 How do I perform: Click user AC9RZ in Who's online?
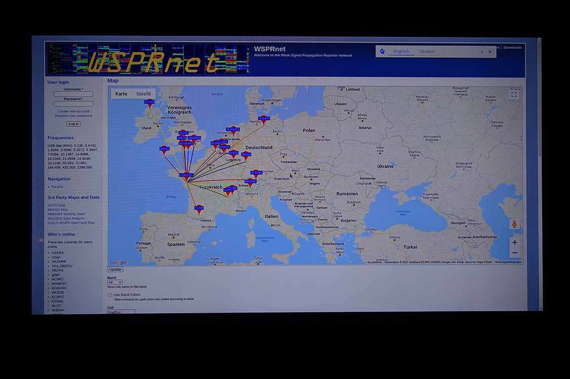tap(57, 279)
